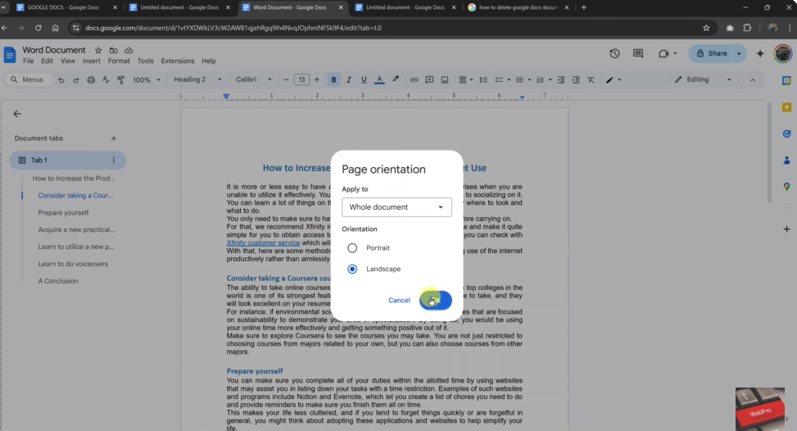Viewport: 797px width, 431px height.
Task: Click the Gemini sparkle icon
Action: point(760,53)
